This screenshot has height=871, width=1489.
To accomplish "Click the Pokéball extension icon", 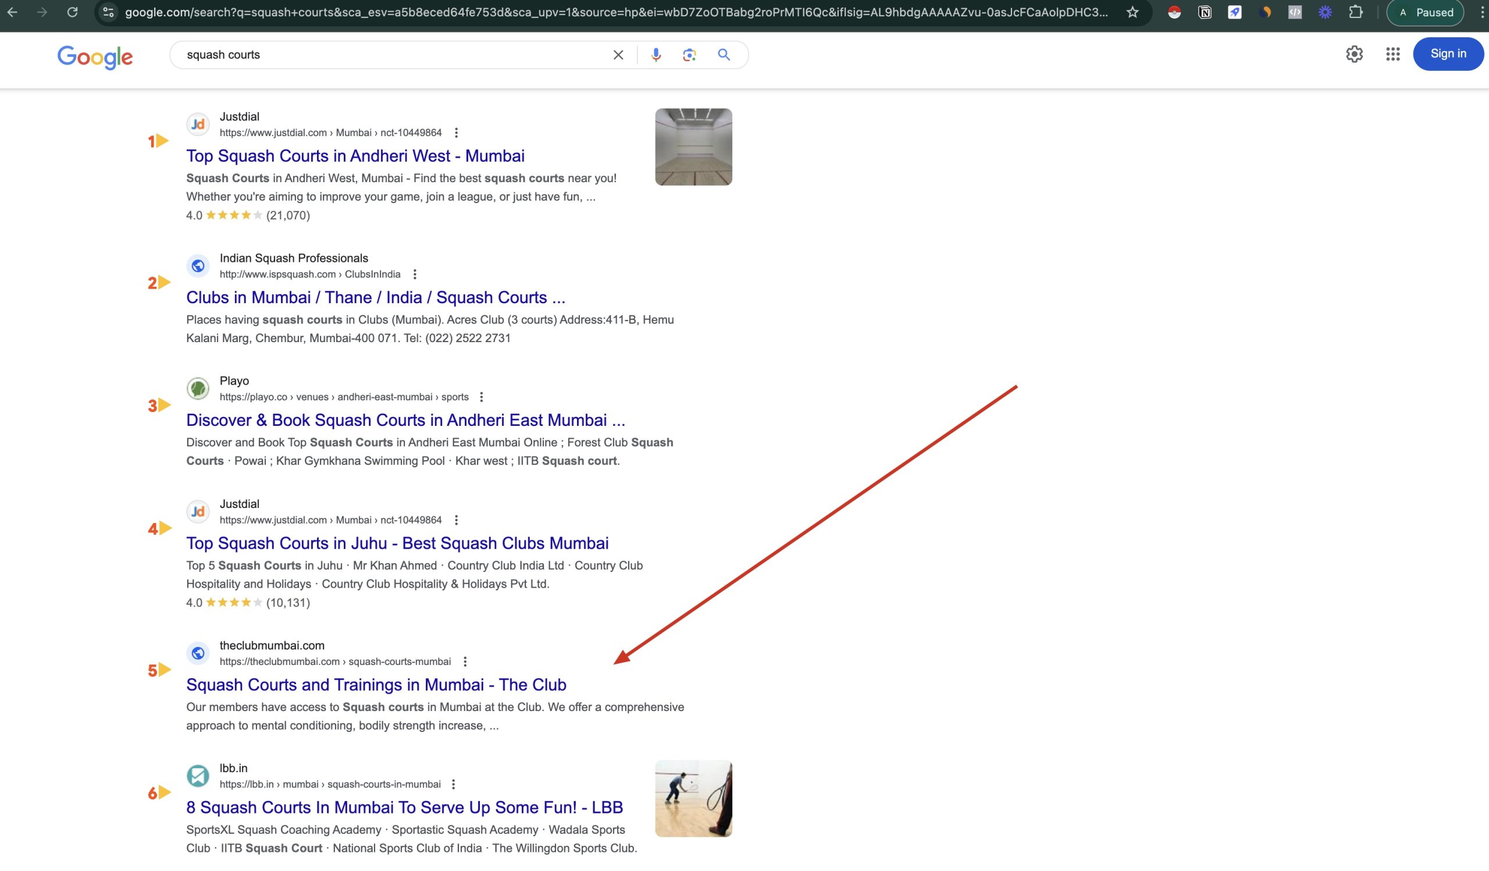I will coord(1175,12).
